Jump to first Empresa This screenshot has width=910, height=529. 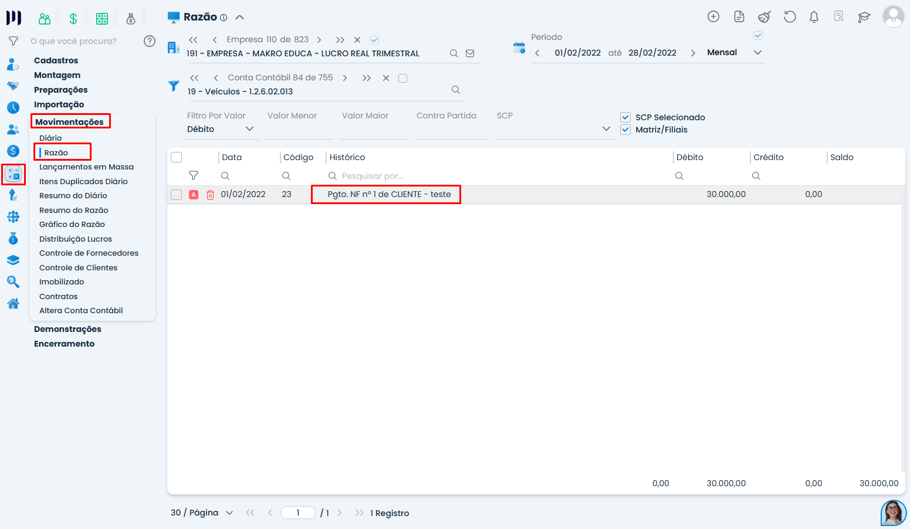coord(193,40)
